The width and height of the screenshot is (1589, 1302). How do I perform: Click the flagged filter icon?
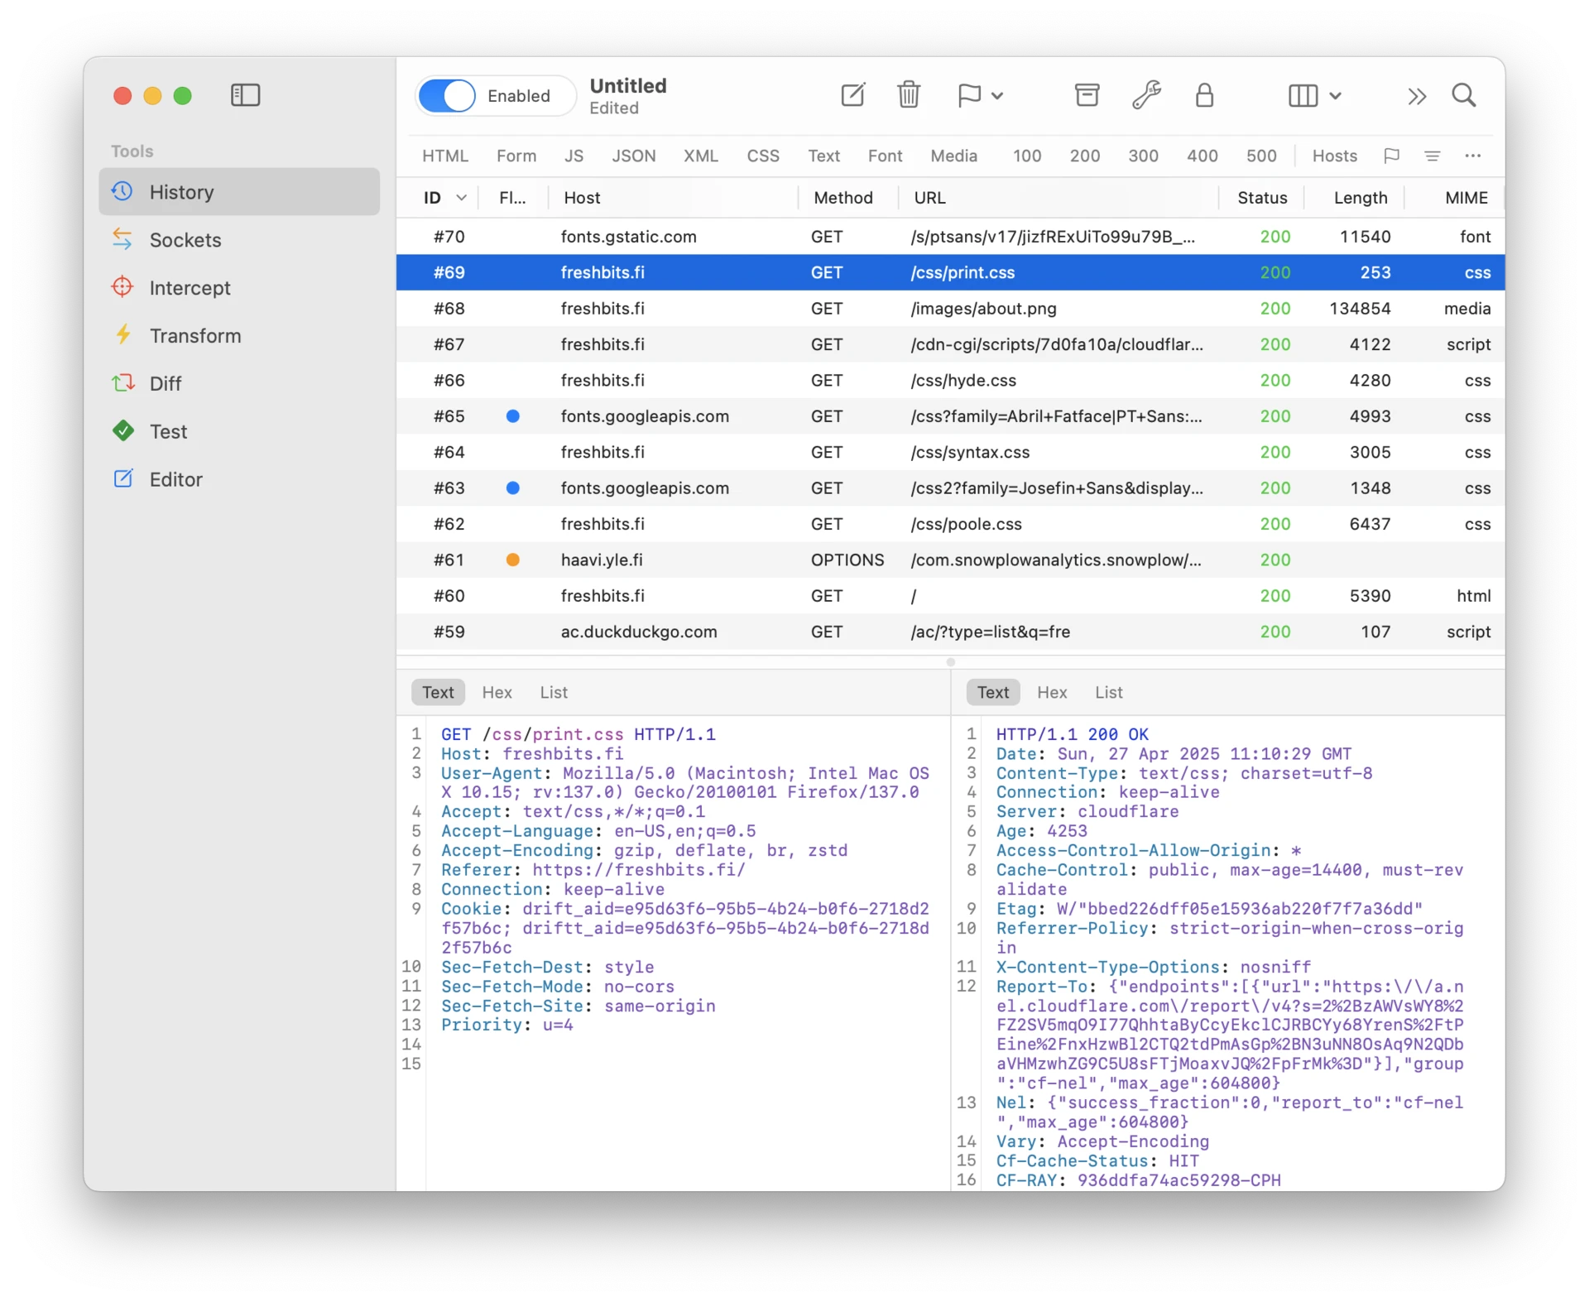[1391, 156]
